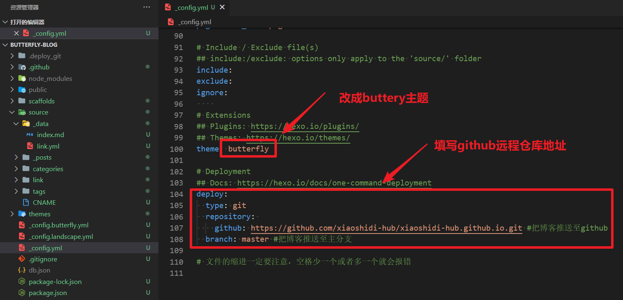Expand the public folder chevron
Viewport: 623px width, 300px height.
pyautogui.click(x=12, y=89)
